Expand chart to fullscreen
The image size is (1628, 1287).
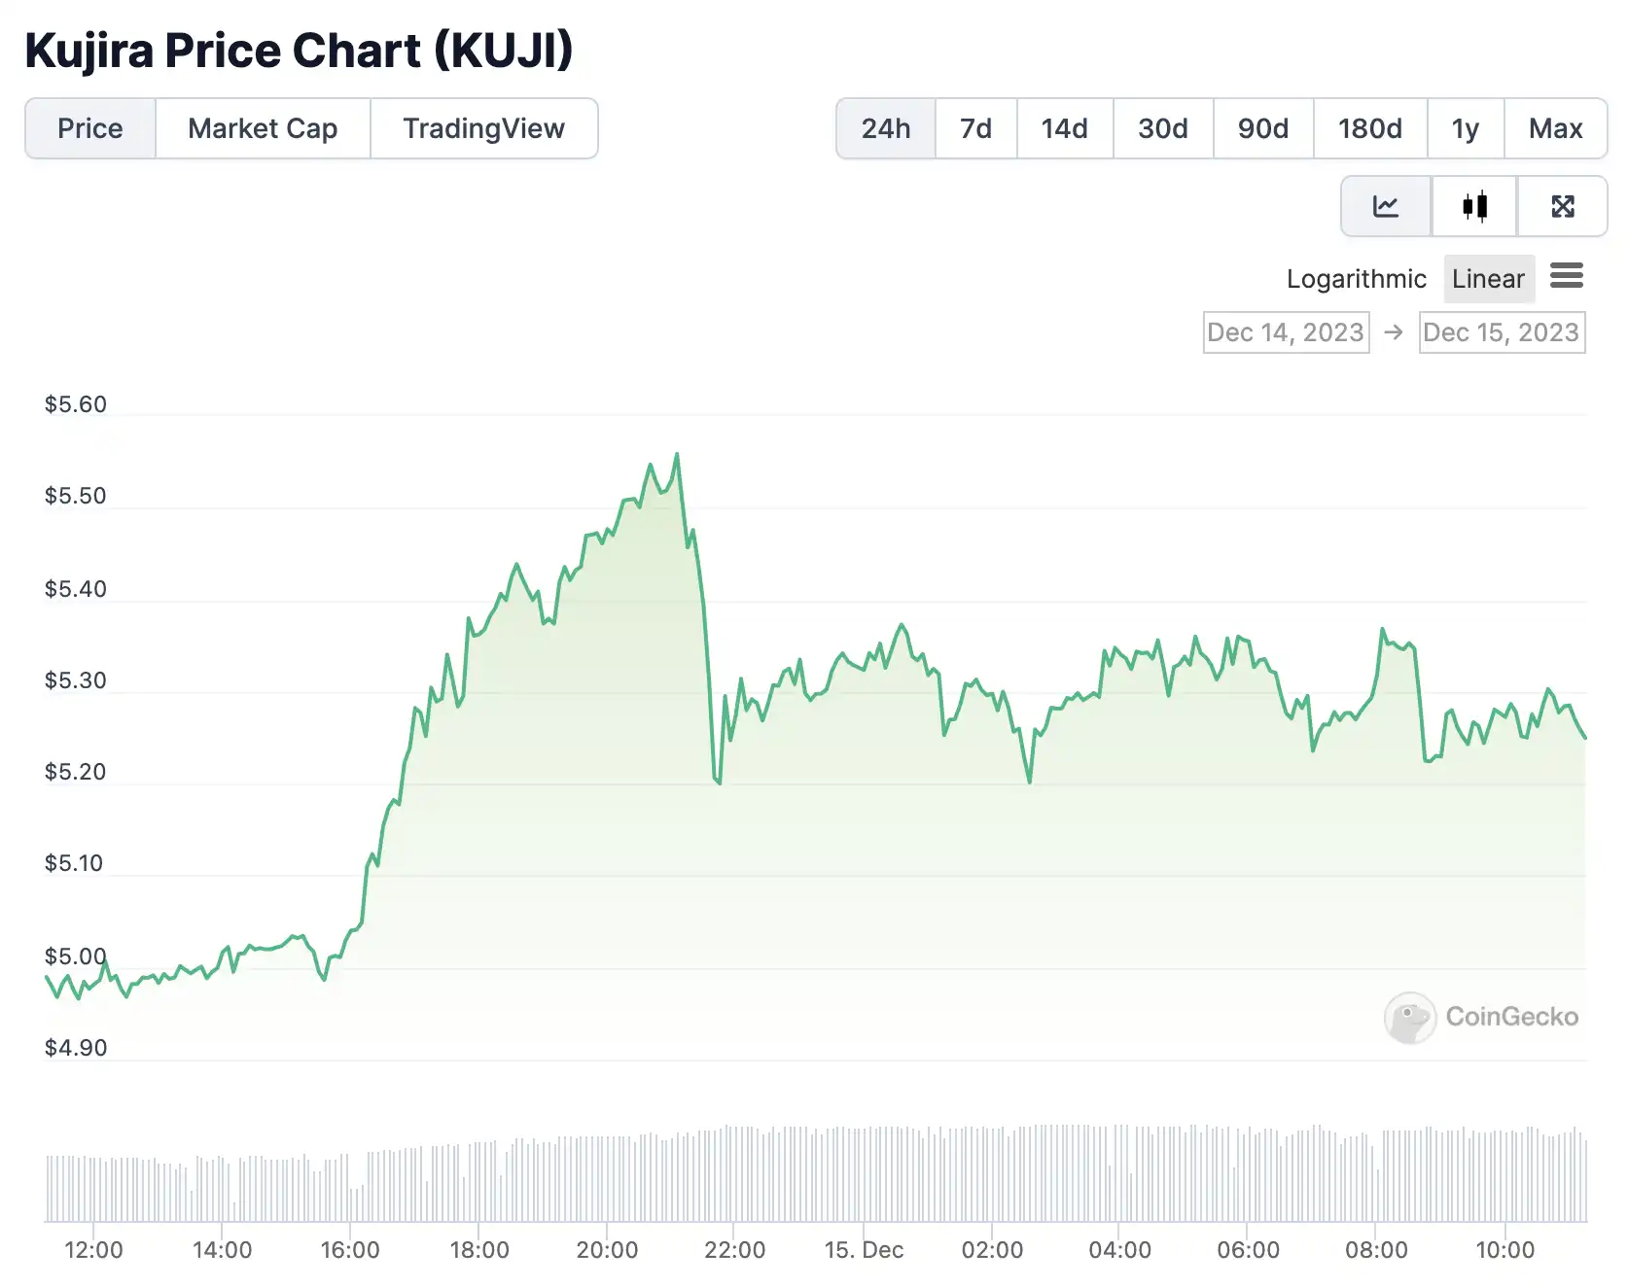pyautogui.click(x=1563, y=206)
